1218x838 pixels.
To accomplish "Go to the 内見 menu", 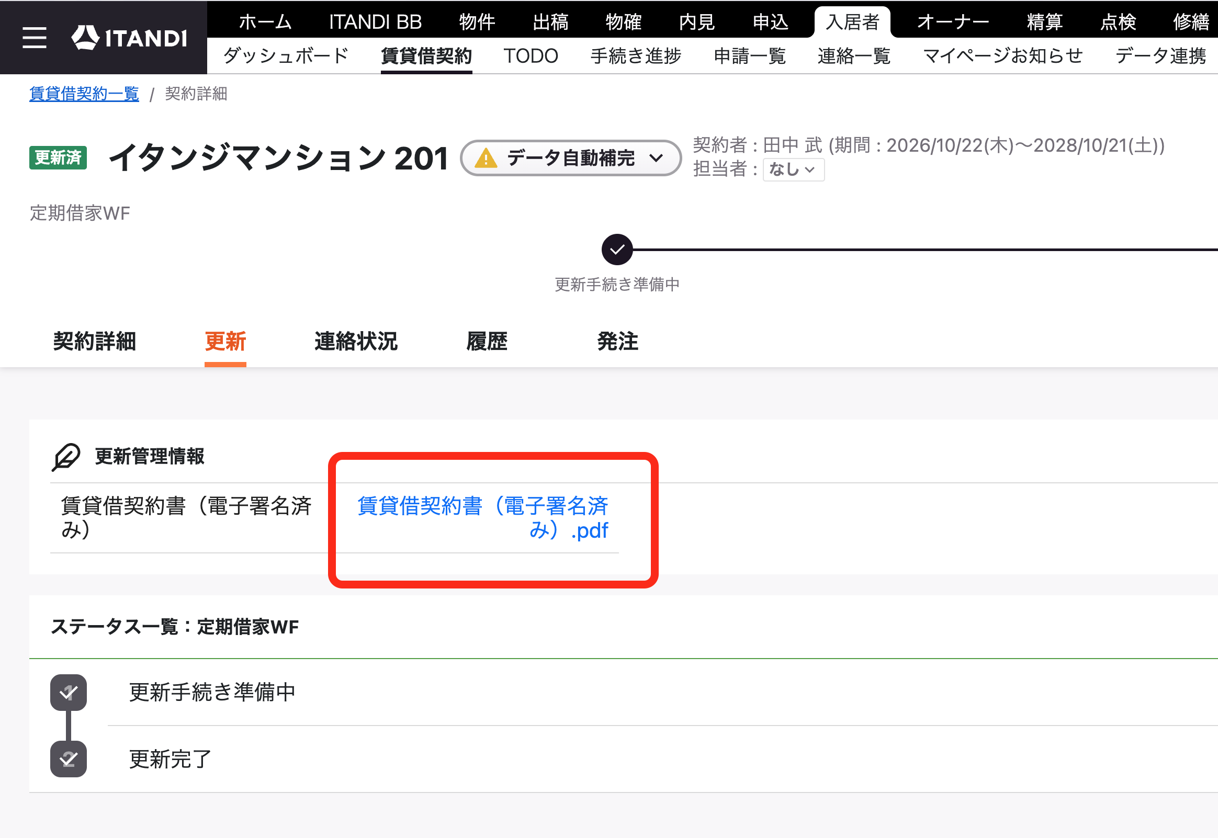I will pos(697,22).
